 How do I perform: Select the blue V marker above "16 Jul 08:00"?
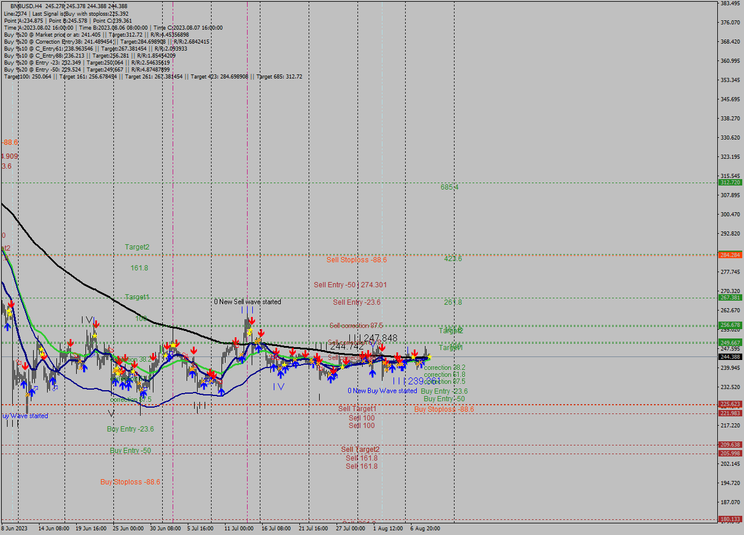281,386
